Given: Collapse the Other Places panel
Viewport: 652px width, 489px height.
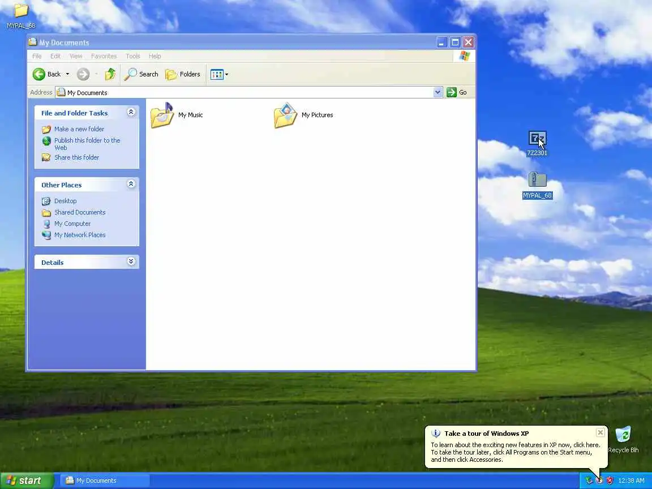Looking at the screenshot, I should point(131,184).
